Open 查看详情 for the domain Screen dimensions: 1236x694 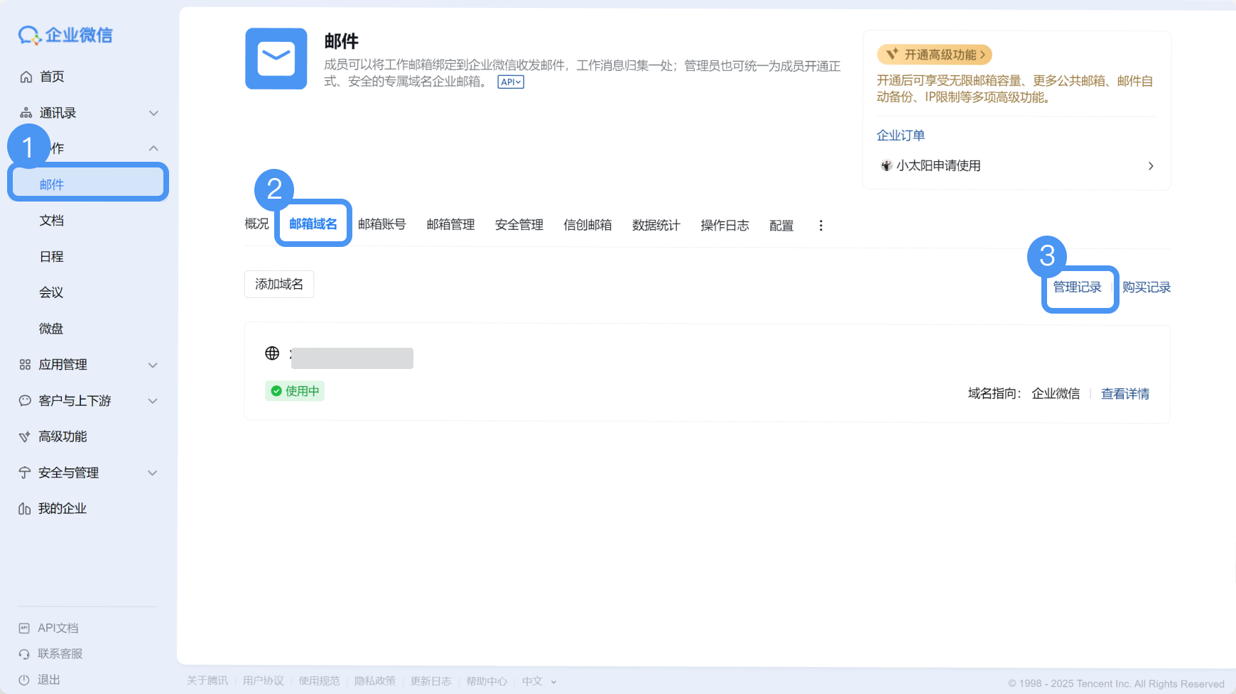(x=1124, y=393)
